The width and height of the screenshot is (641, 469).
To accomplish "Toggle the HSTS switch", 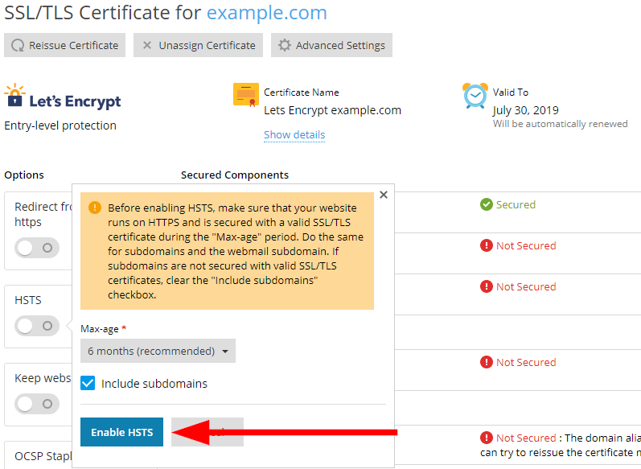I will pos(37,326).
